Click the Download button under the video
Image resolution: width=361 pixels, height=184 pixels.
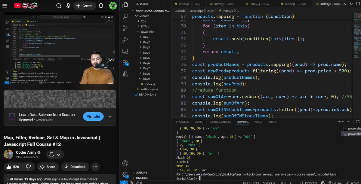(75, 167)
